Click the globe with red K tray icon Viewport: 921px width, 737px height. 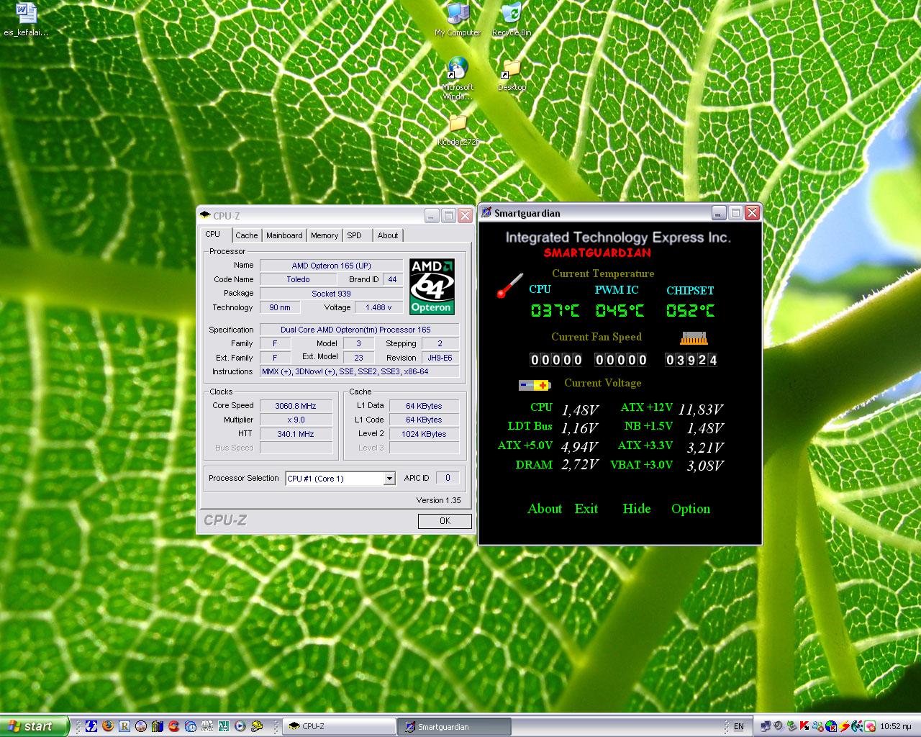(831, 726)
